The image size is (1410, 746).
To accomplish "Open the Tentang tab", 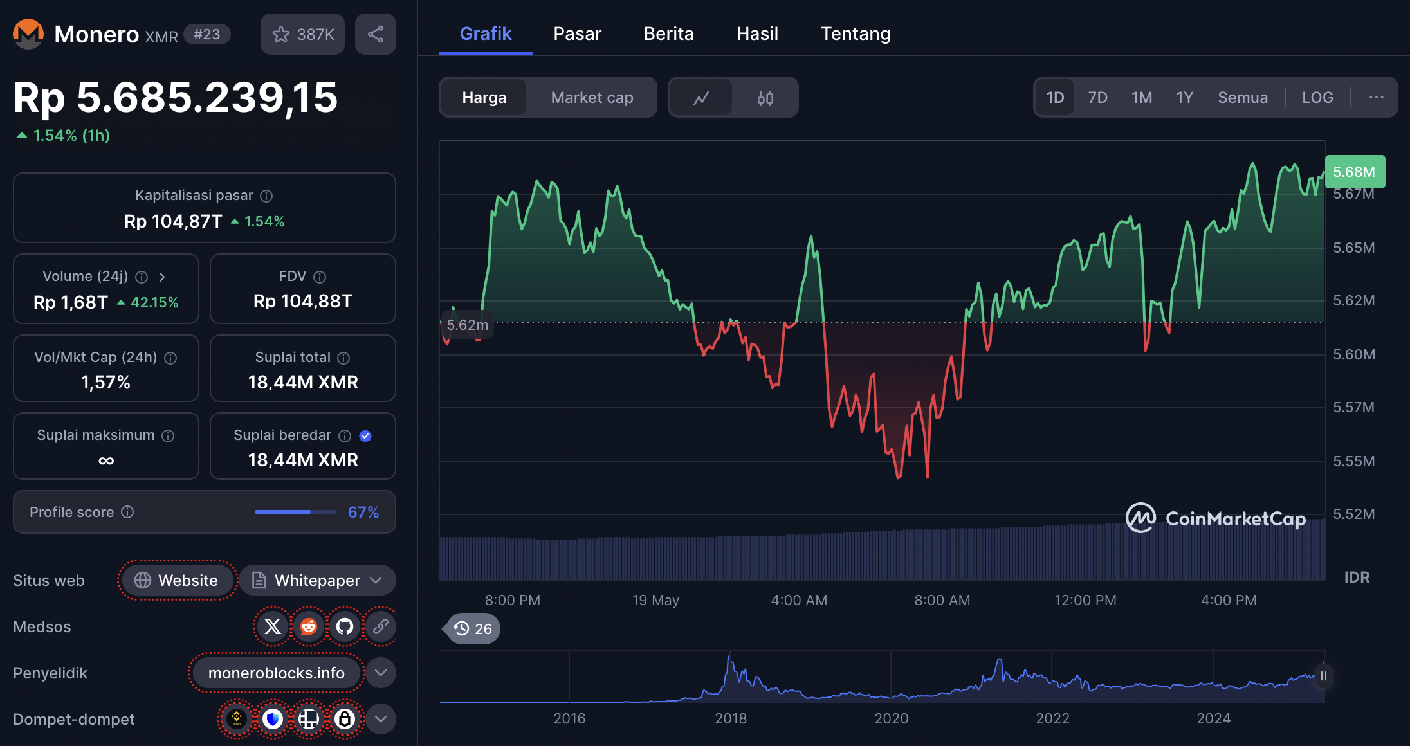I will 856,33.
